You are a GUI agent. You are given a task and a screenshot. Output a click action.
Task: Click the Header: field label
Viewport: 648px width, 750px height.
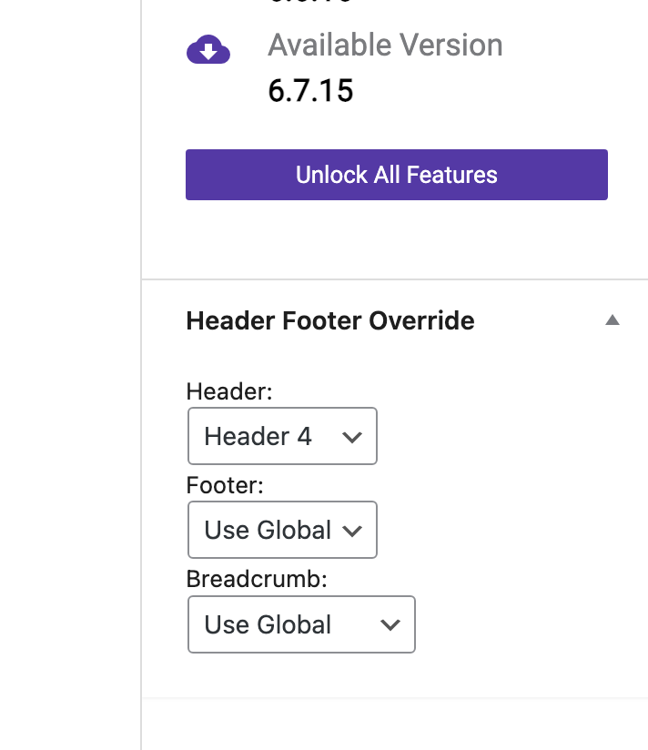229,391
